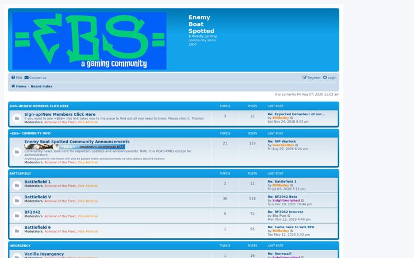Click the FAQ question mark icon
The height and width of the screenshot is (258, 414).
pyautogui.click(x=13, y=77)
